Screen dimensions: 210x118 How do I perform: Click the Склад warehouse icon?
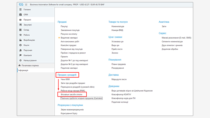pos(20,30)
